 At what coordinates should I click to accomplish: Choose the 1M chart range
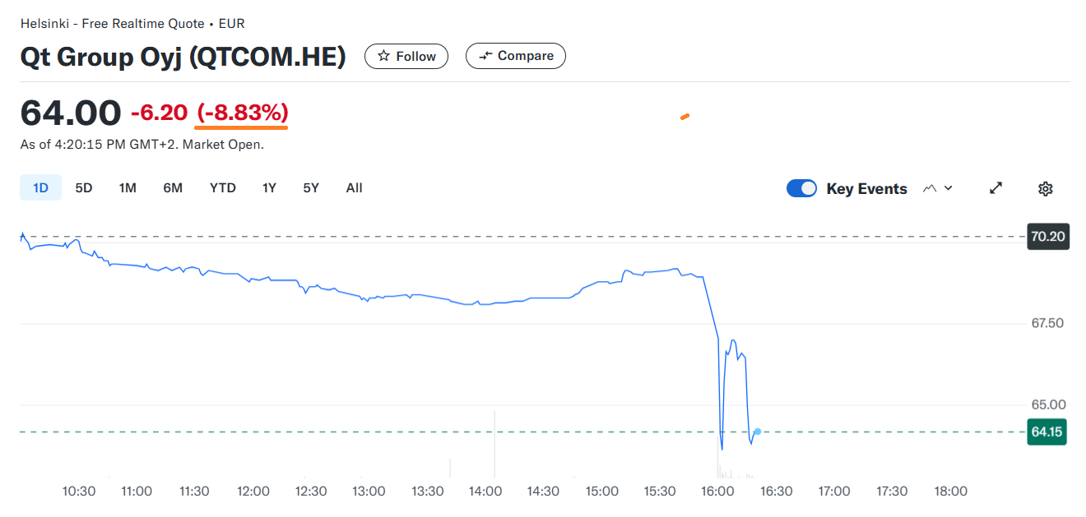click(x=128, y=188)
